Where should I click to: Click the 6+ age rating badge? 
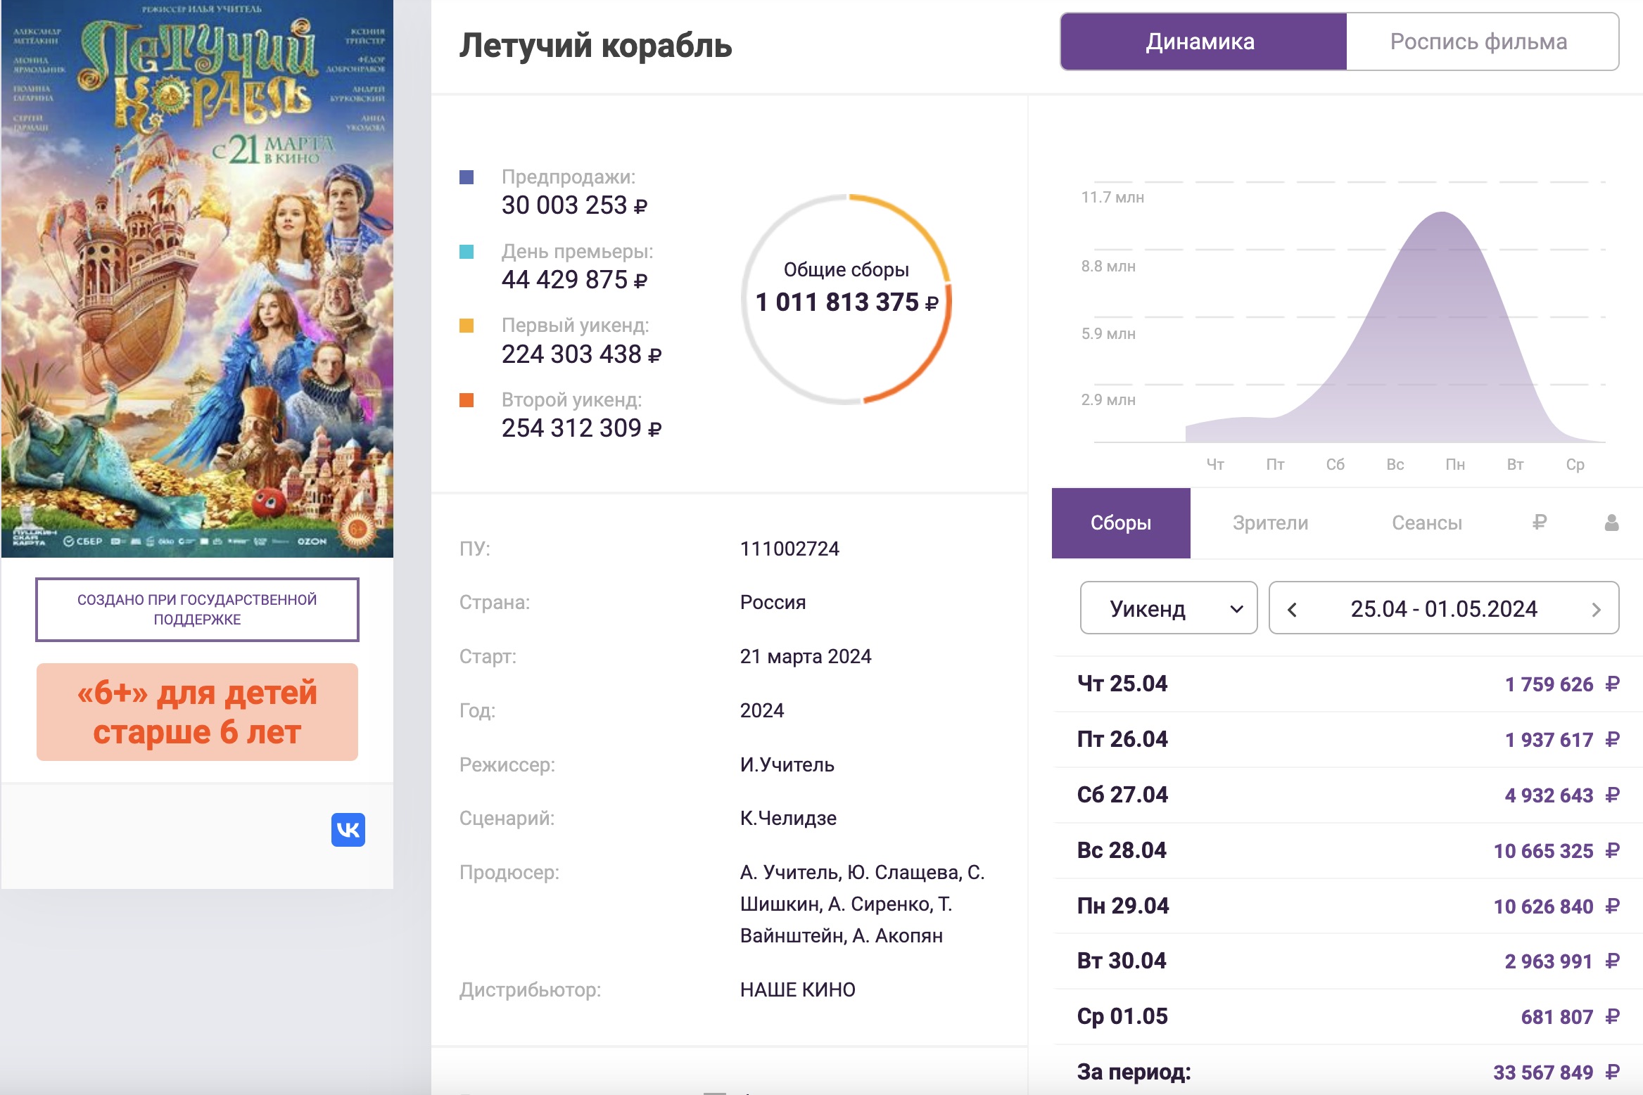point(197,712)
